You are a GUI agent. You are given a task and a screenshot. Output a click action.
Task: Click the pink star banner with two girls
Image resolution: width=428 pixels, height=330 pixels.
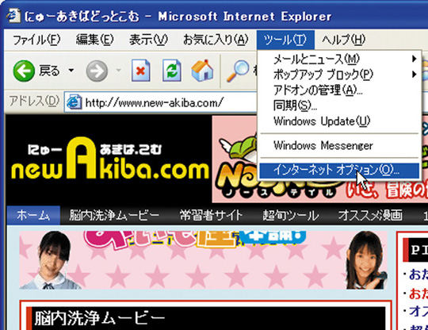tap(204, 260)
